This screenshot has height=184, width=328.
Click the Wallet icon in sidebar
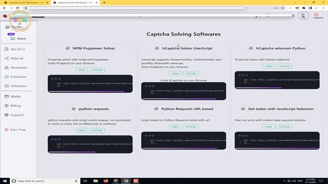point(7,97)
